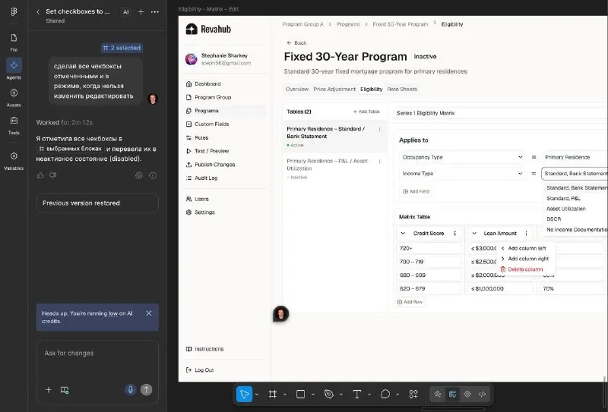Click the 720+ credit score cell
Image resolution: width=608 pixels, height=412 pixels.
[x=429, y=248]
